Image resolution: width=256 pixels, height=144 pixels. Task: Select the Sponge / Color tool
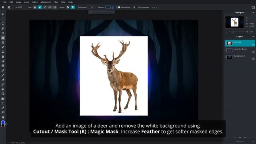(3, 66)
